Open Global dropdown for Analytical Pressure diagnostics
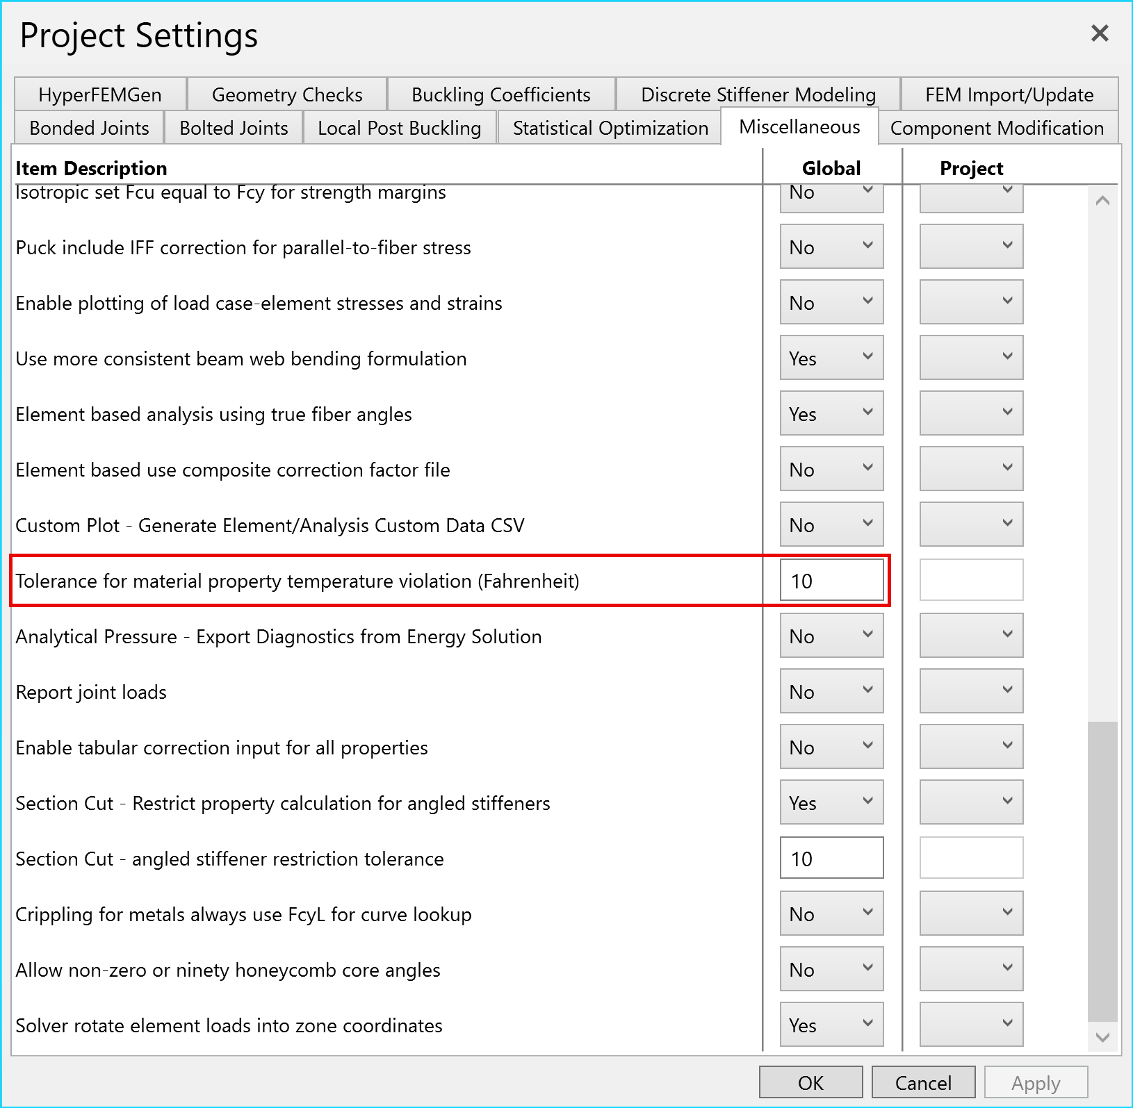 tap(831, 636)
